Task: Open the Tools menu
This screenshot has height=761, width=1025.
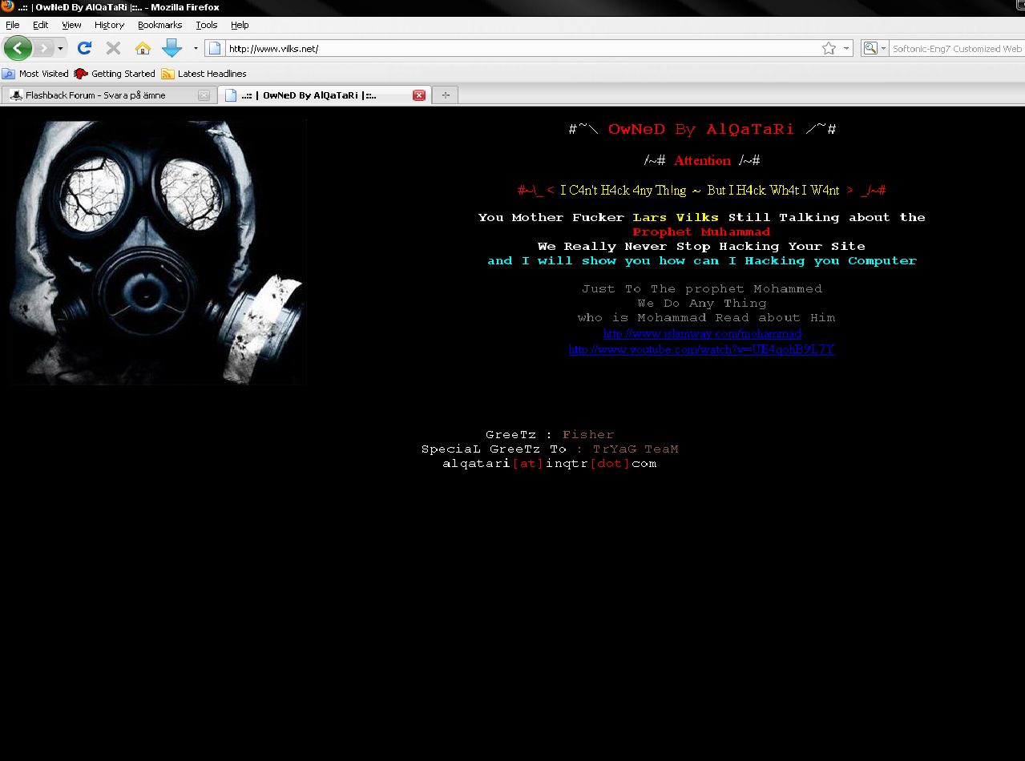Action: click(x=206, y=25)
